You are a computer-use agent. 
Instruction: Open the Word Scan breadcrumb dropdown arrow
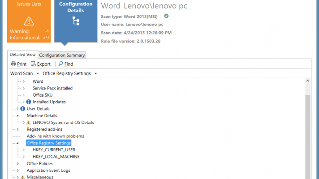coord(38,73)
